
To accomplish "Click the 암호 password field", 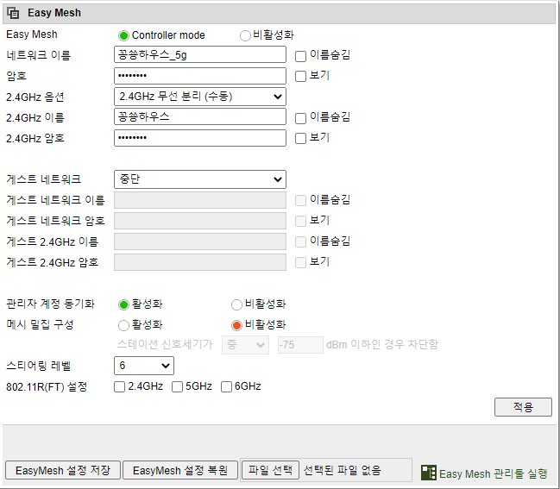I will pos(200,76).
